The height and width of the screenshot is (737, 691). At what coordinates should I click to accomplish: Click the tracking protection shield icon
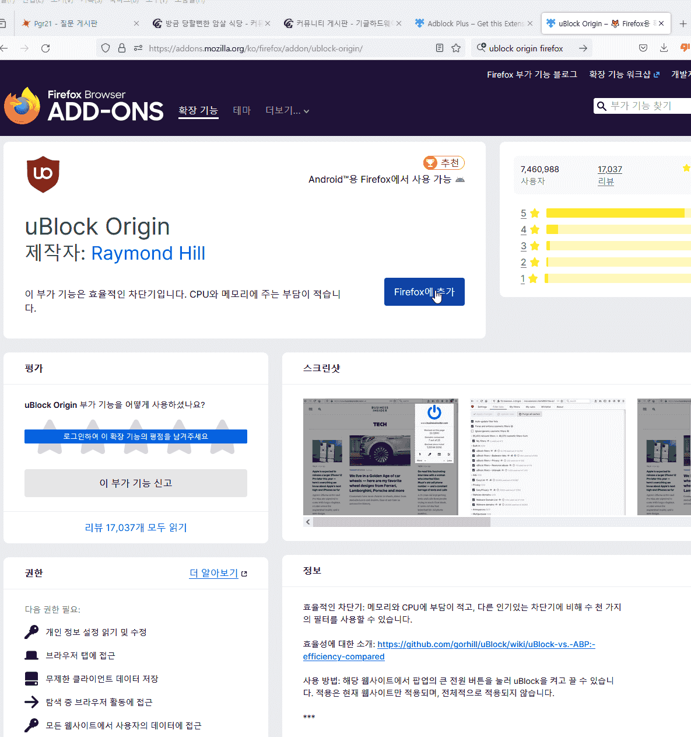pos(105,48)
